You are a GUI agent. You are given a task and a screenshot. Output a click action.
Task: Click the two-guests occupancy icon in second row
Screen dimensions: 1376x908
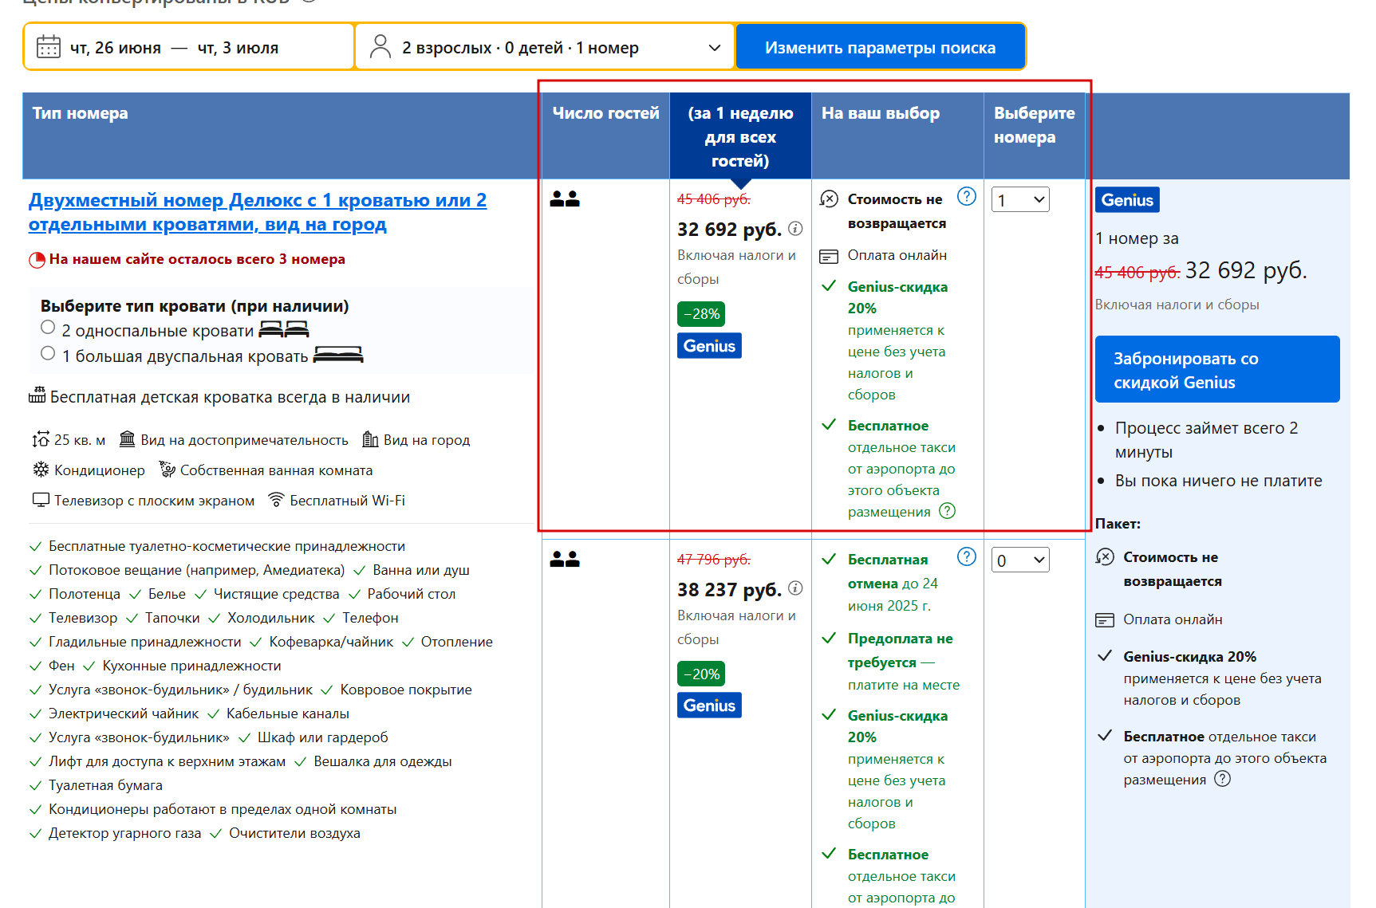click(x=565, y=559)
